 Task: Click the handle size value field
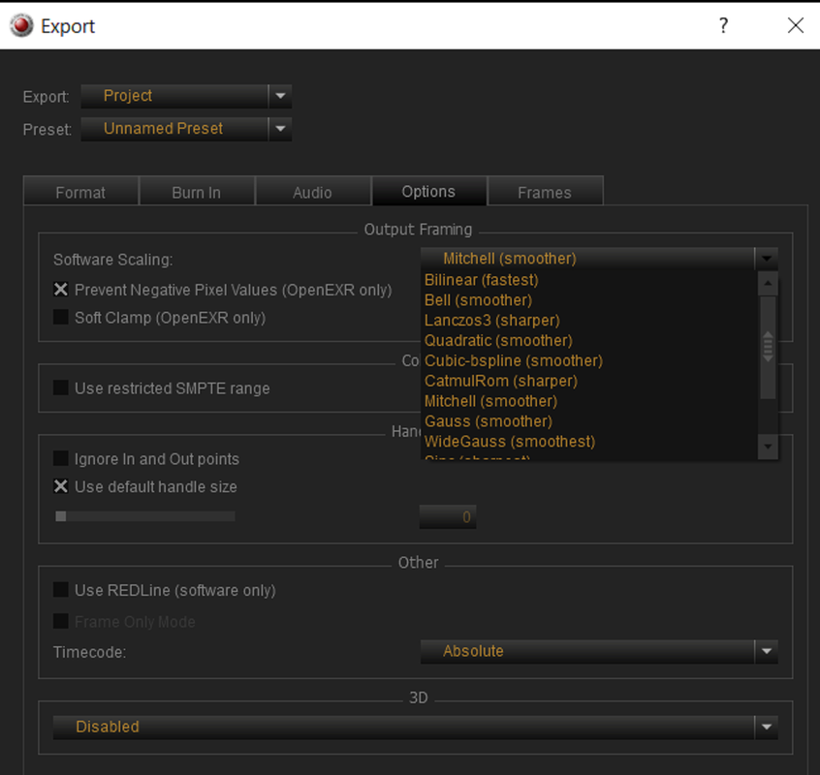pyautogui.click(x=448, y=517)
